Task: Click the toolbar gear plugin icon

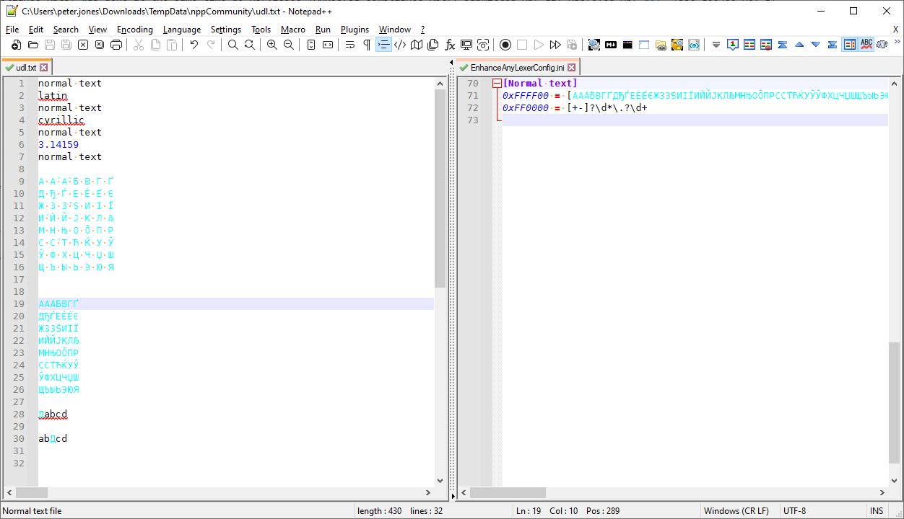Action: (x=594, y=45)
